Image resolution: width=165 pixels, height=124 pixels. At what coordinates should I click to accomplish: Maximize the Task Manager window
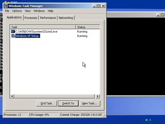click(98, 6)
